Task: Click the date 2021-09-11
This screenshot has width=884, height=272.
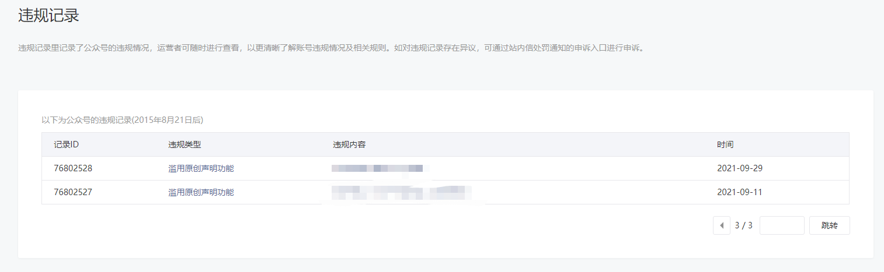Action: 739,192
